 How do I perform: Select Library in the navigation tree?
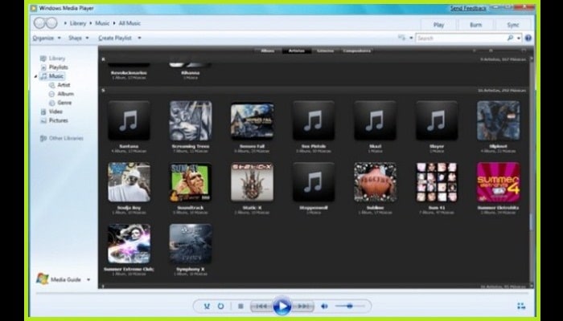53,59
